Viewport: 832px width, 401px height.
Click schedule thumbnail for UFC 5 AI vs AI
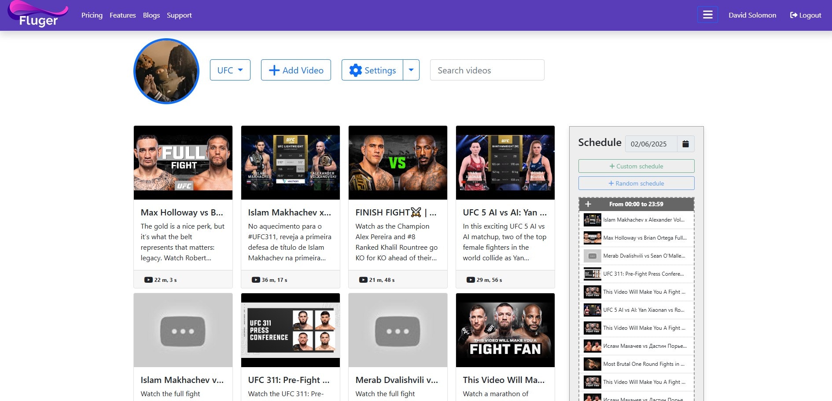pyautogui.click(x=592, y=310)
